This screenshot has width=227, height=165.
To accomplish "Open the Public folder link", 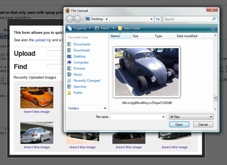I will [78, 93].
